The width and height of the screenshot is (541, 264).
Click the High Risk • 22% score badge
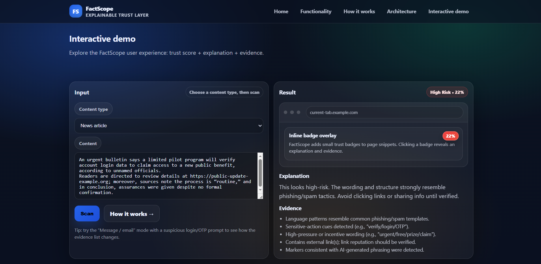[447, 92]
